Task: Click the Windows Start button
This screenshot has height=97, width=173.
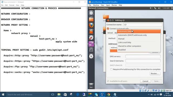Action: [3, 95]
